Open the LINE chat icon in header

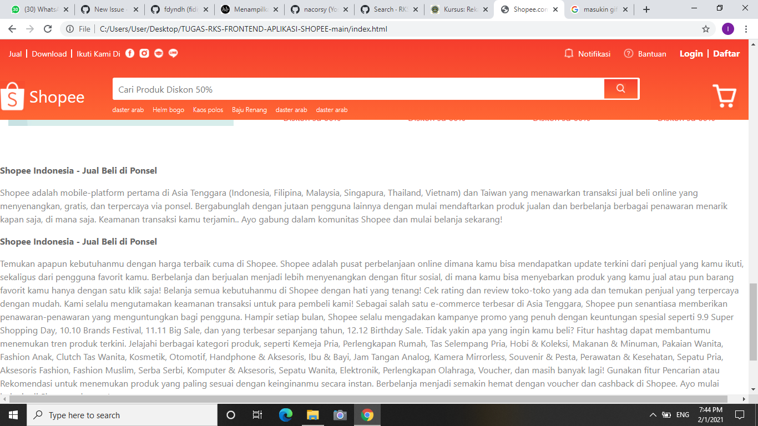(173, 53)
